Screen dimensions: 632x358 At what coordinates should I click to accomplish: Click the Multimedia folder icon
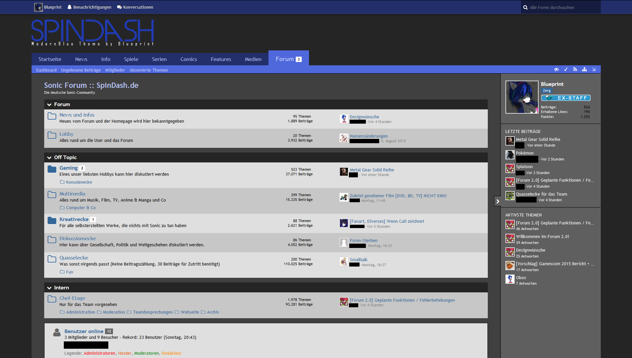52,195
